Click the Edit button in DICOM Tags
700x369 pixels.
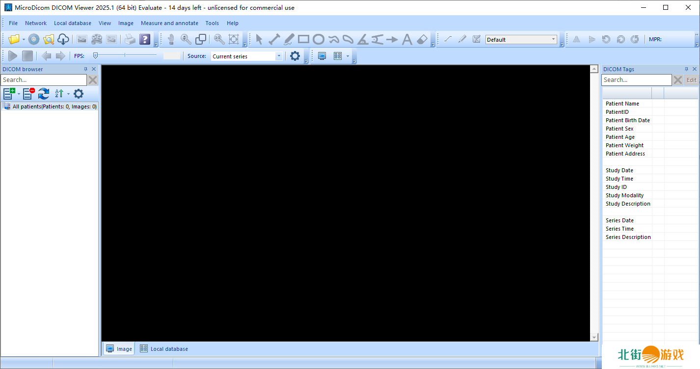coord(691,80)
